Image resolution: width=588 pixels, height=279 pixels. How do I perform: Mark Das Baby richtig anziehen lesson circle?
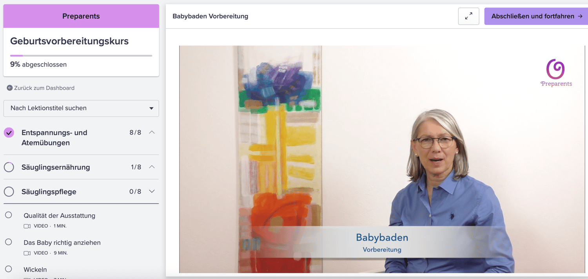click(9, 242)
